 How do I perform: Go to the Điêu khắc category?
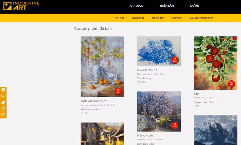[138, 18]
